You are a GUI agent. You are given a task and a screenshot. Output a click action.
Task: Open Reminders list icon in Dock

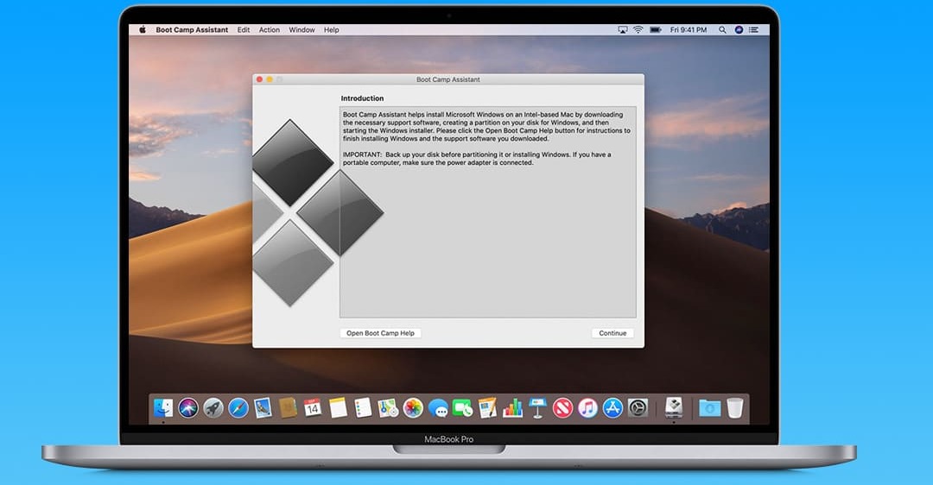pos(363,408)
